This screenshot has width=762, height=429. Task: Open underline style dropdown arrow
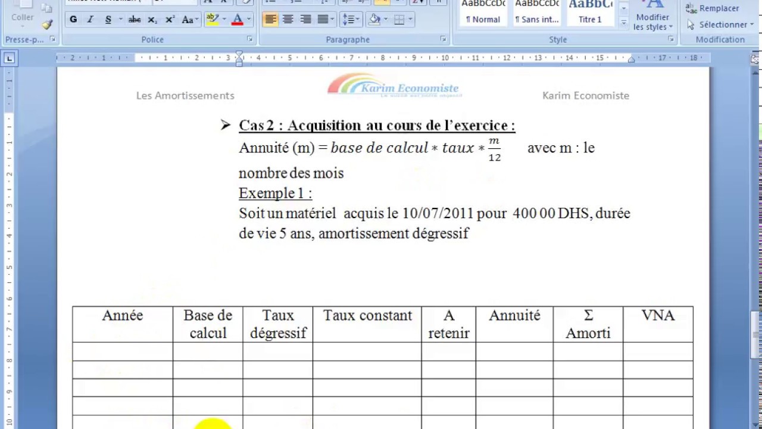click(x=120, y=20)
